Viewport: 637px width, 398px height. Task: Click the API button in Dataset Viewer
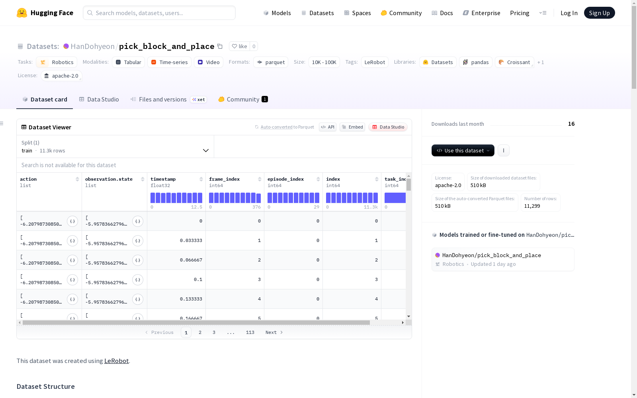[x=328, y=127]
